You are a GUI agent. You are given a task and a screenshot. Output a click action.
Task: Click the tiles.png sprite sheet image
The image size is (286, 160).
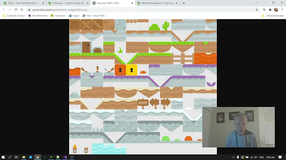143,87
